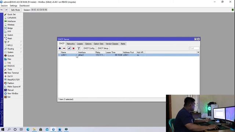This screenshot has height=132, width=235.
Task: Open the Session menu
Action: [4, 6]
